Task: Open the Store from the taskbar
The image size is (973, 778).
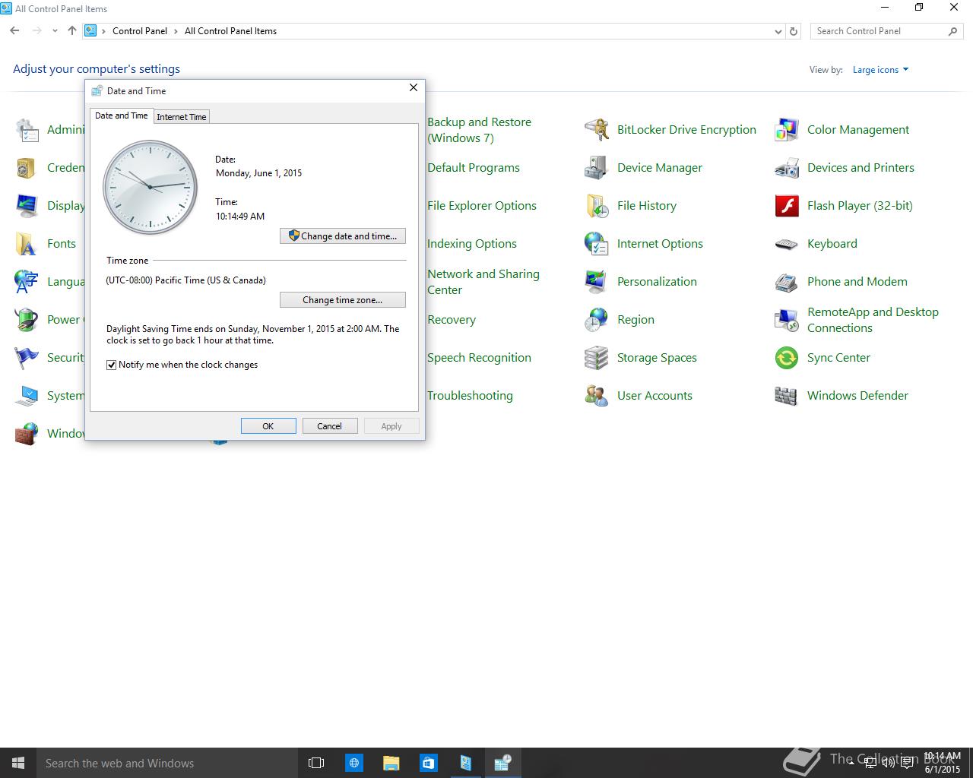Action: point(428,763)
